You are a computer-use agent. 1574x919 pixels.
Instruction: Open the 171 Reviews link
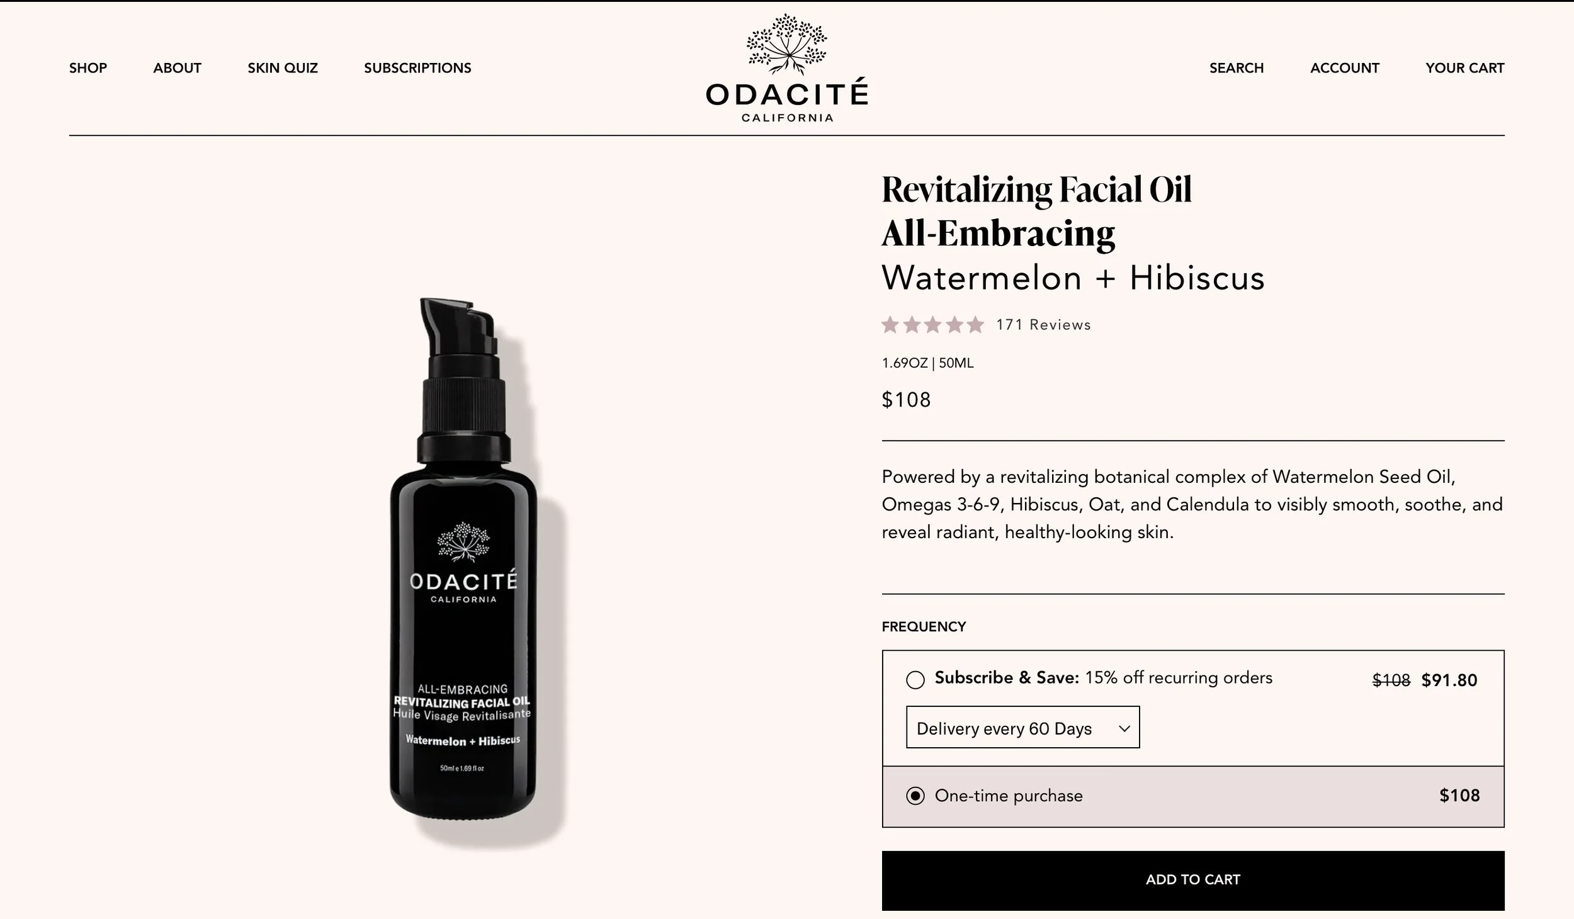pyautogui.click(x=1043, y=325)
